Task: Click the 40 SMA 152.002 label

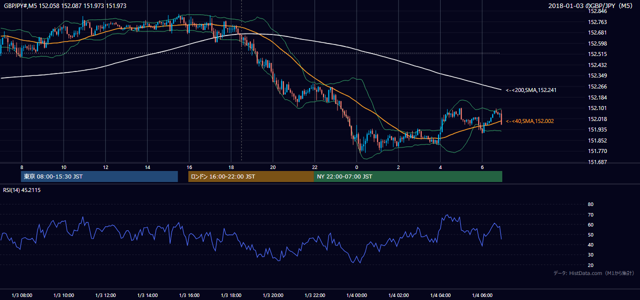Action: tap(529, 121)
